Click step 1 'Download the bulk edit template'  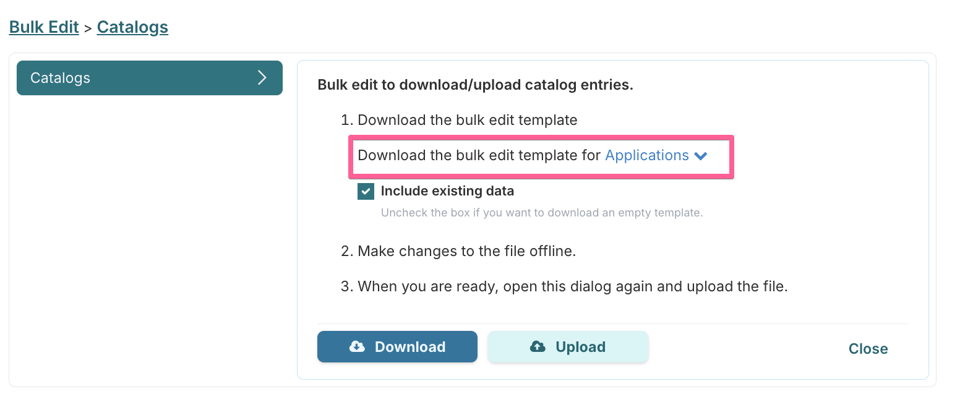[460, 120]
